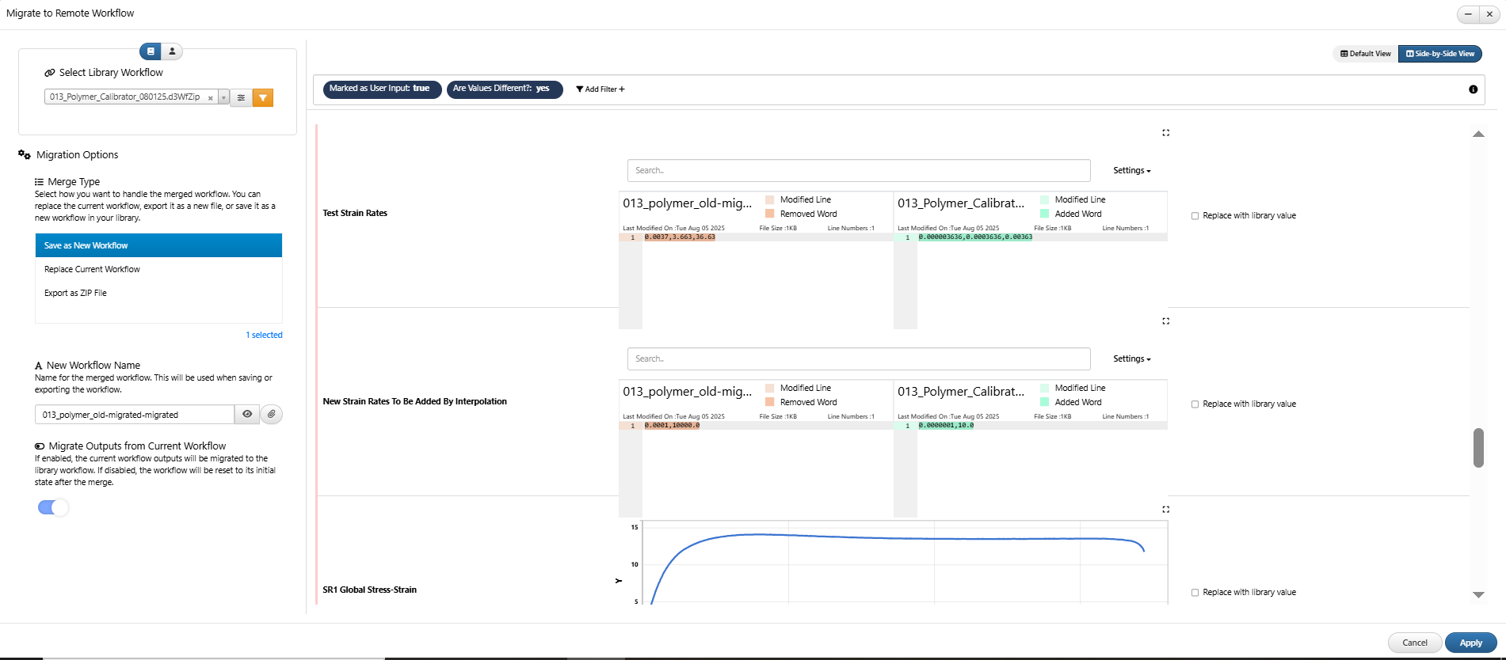Edit the New Workflow Name field
Viewport: 1506px width, 660px height.
click(135, 415)
